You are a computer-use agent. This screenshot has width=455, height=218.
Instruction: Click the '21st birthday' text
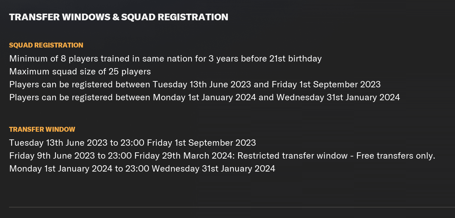point(295,58)
